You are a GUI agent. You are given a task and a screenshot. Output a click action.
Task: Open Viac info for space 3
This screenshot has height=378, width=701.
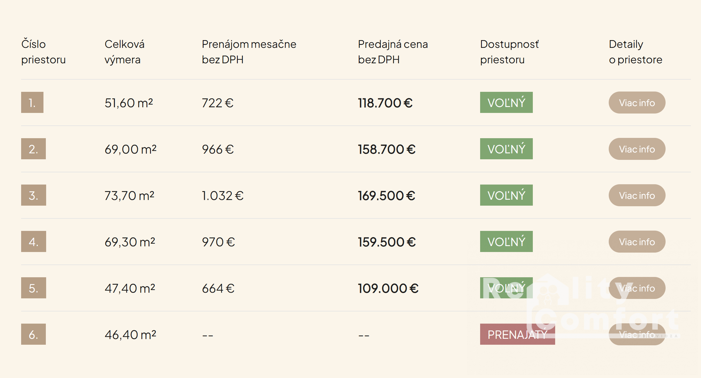(x=637, y=195)
